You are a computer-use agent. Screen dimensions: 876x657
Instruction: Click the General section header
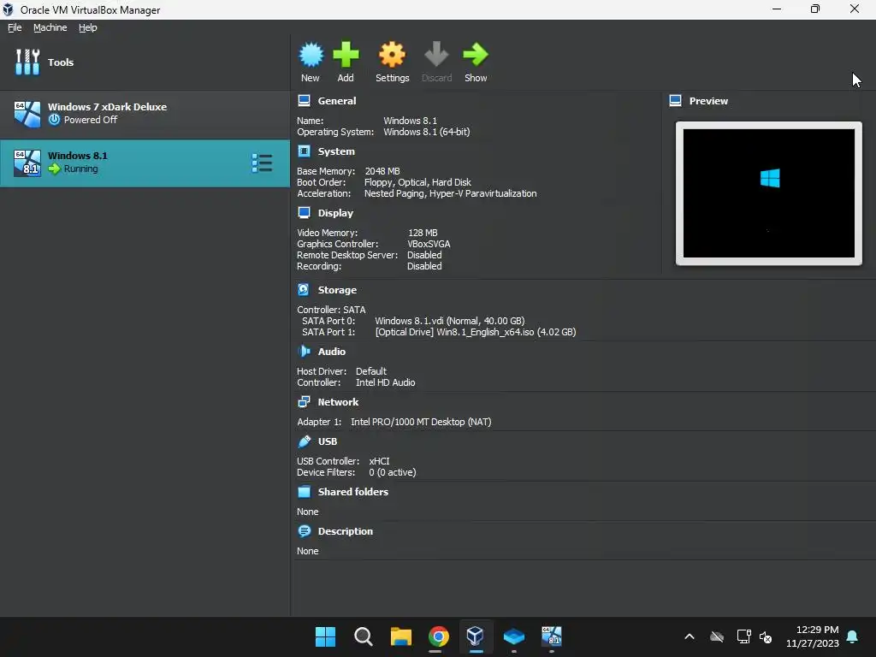click(336, 101)
